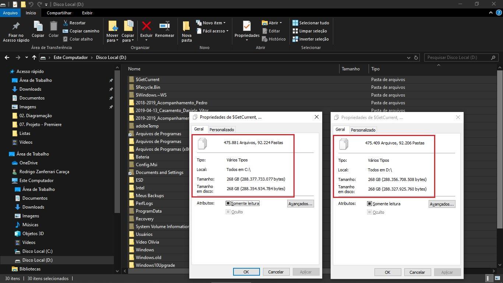Open Propriedades from the ribbon

click(247, 30)
